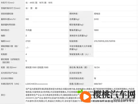Select the VIN value LGXCH4CDxxxxxxxxx
This screenshot has width=138, height=104.
pos(37,84)
